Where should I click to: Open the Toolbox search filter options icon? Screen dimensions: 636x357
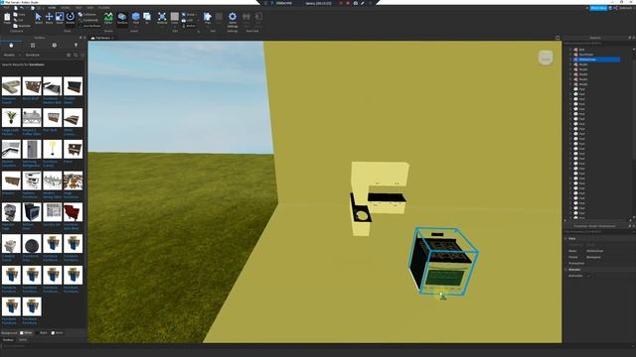[x=82, y=55]
